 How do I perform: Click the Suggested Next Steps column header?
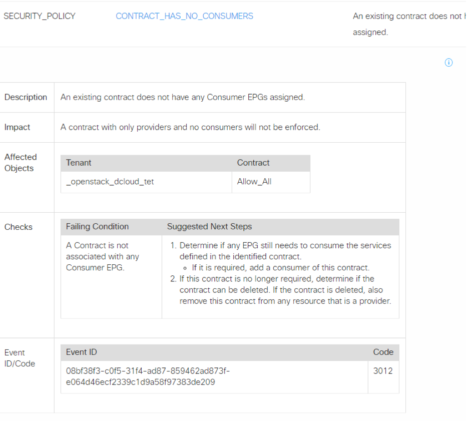tap(208, 226)
